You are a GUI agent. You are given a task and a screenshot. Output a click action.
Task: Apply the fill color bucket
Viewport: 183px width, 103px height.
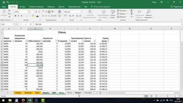(33, 16)
